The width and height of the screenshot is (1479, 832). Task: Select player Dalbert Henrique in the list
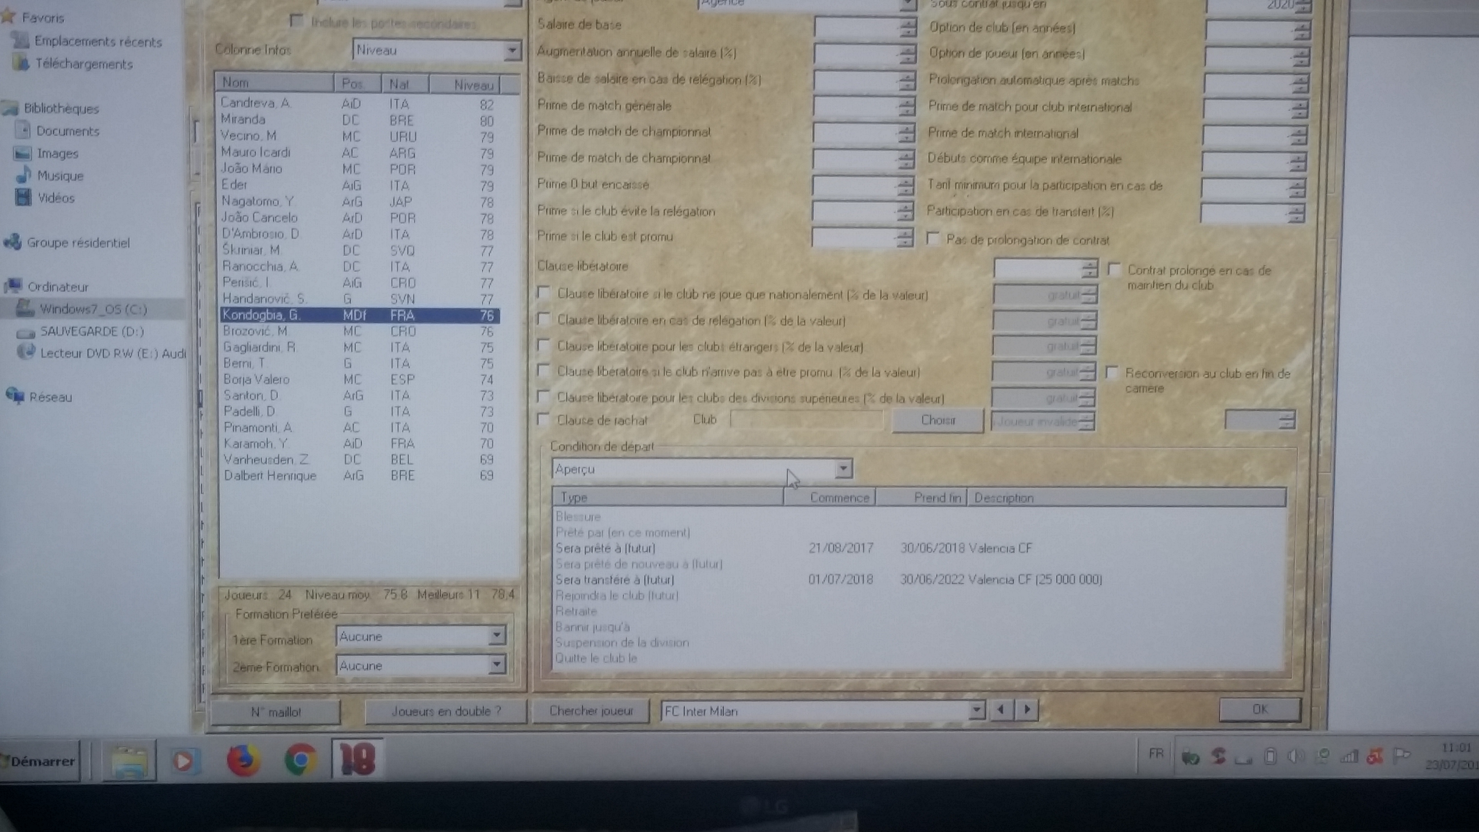(359, 475)
